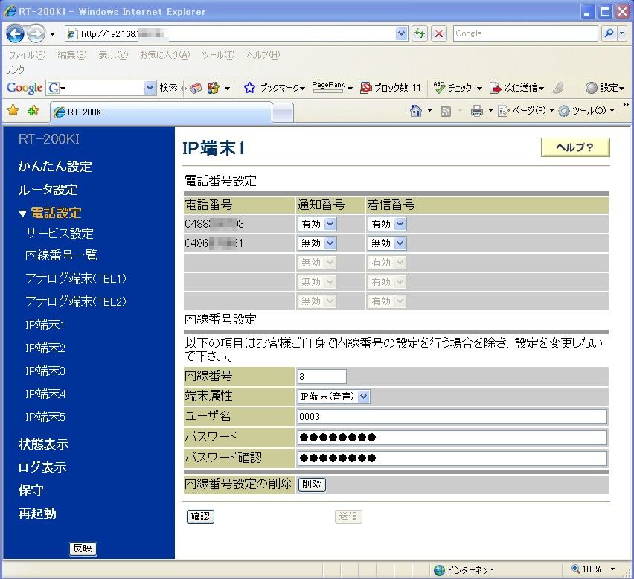Click the 確認 button

coord(199,515)
